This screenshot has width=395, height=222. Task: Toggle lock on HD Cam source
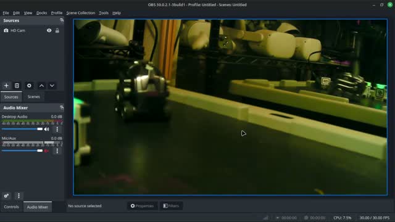point(57,30)
